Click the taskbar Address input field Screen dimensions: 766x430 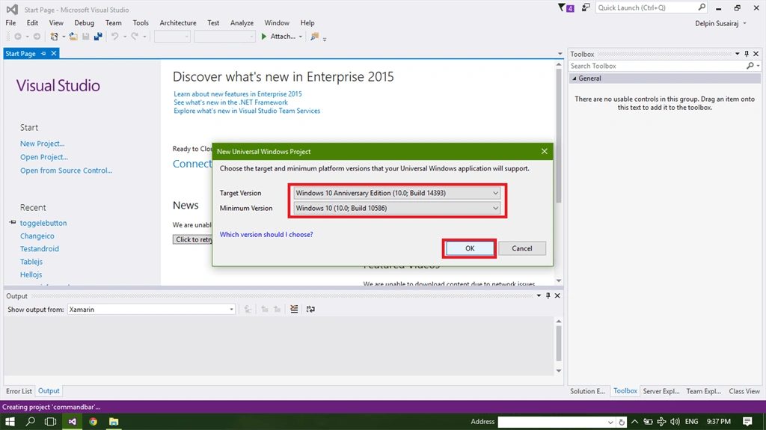(x=552, y=422)
